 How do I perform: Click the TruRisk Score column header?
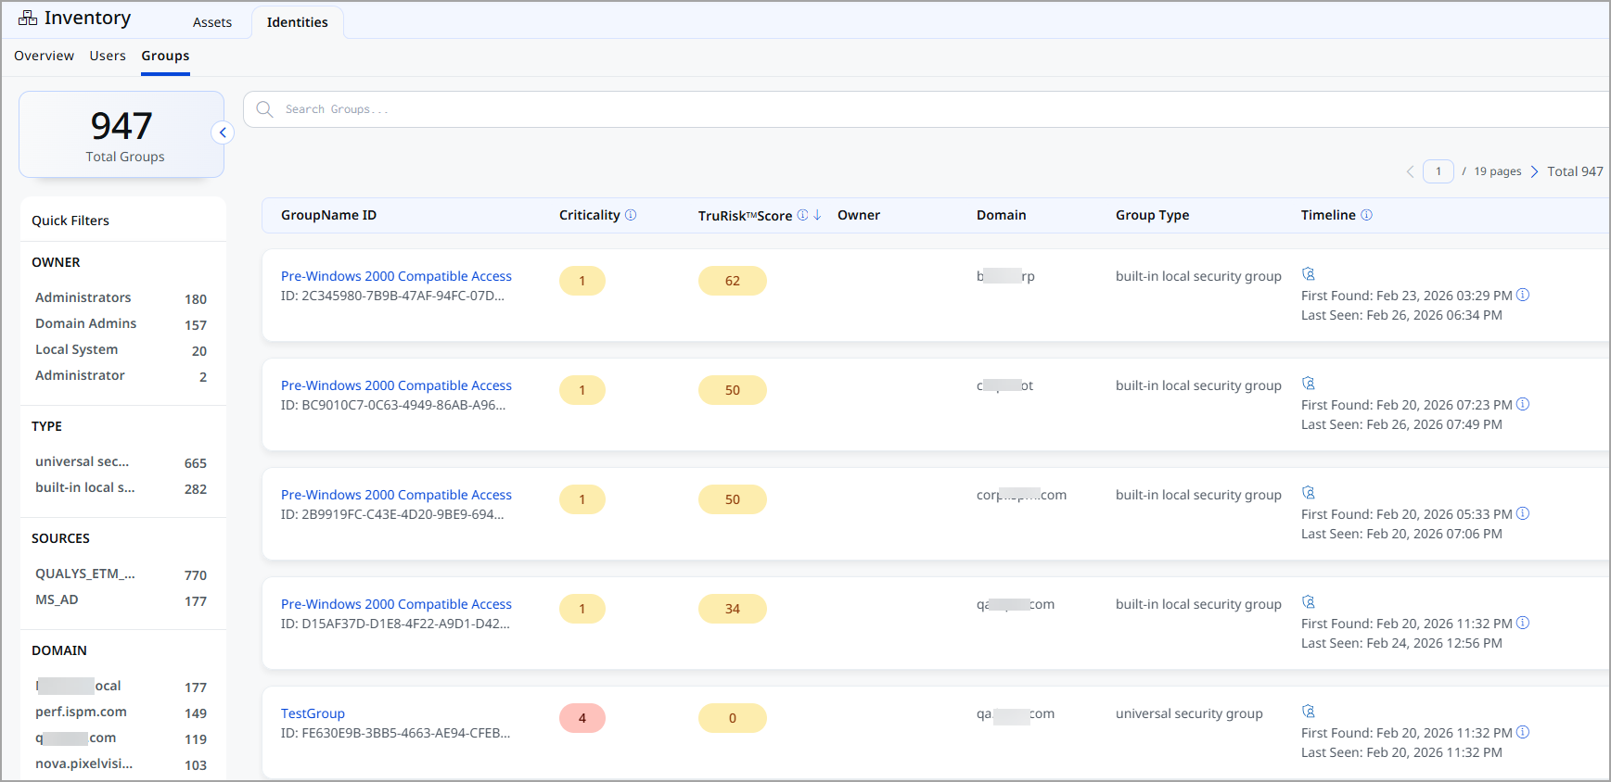[745, 215]
